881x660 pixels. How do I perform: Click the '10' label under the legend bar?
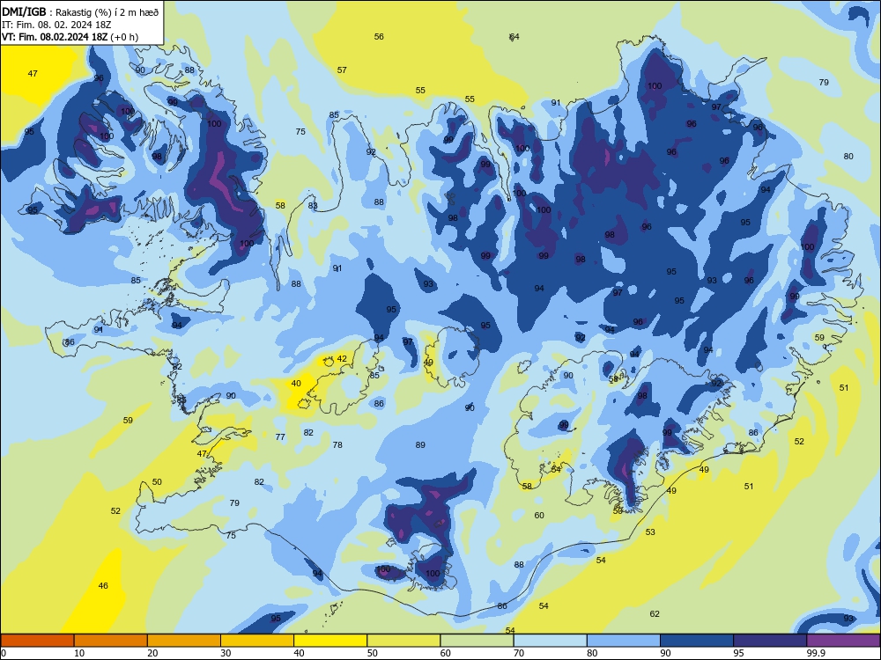pyautogui.click(x=79, y=653)
